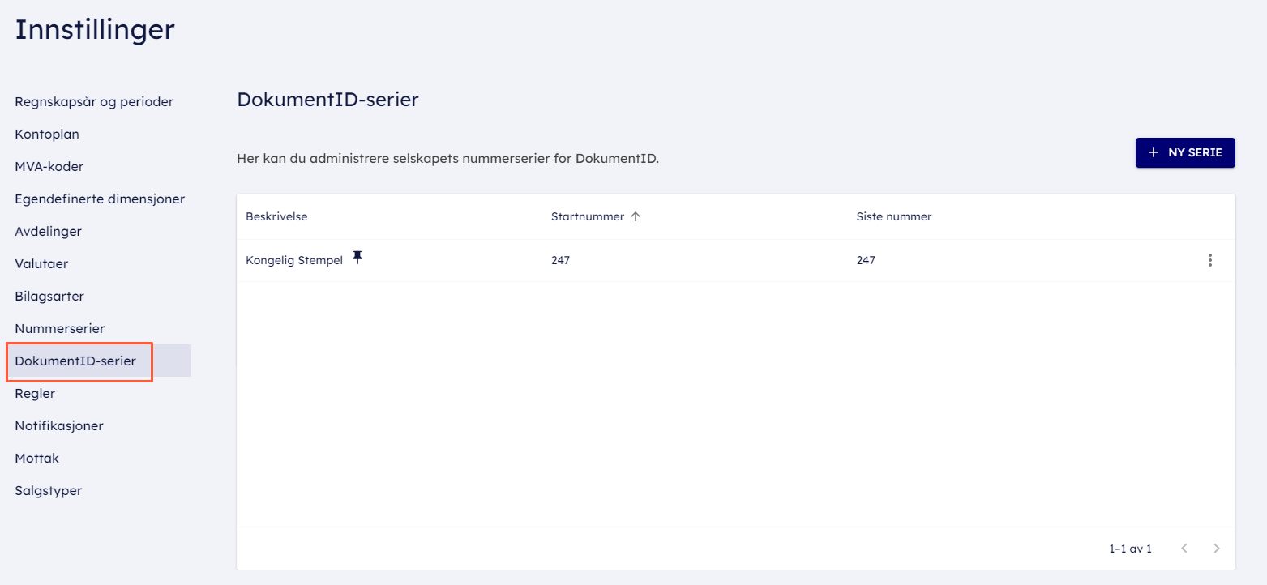The image size is (1267, 585).
Task: Go to Bilagsarter settings
Action: pos(49,297)
